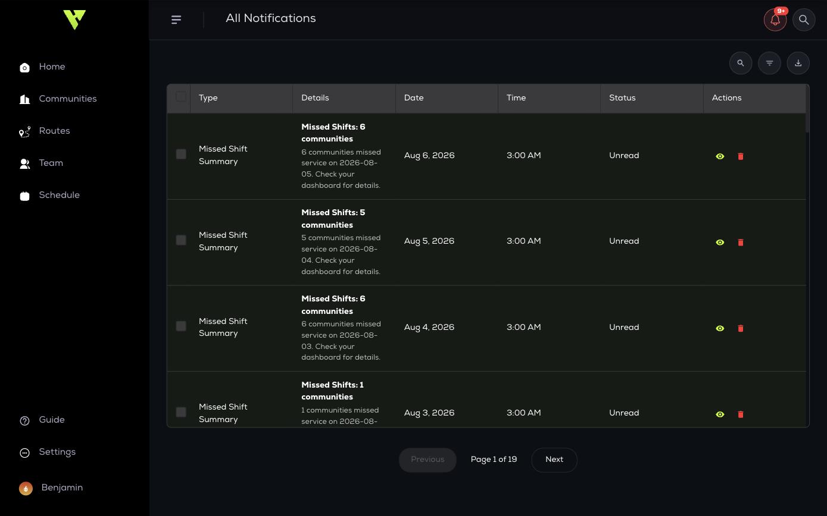The image size is (827, 516).
Task: Open the notifications bell with 9+ badge
Action: 775,20
